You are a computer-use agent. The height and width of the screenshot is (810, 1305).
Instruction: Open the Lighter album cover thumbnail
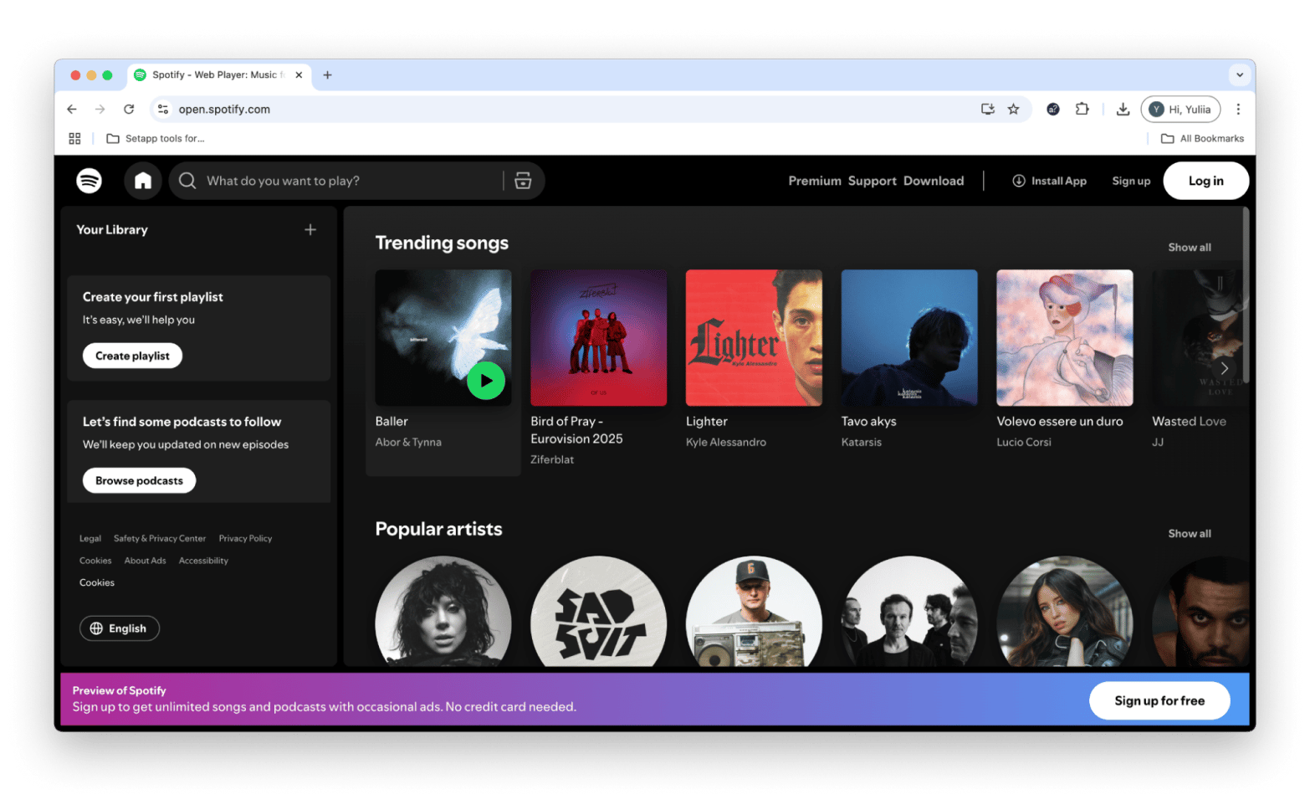(754, 338)
